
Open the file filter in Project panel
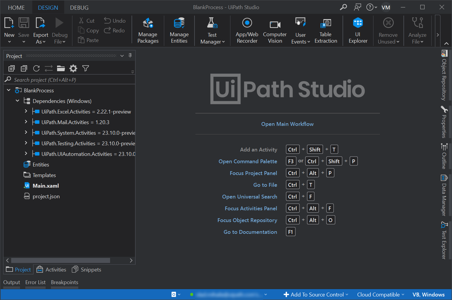(86, 69)
